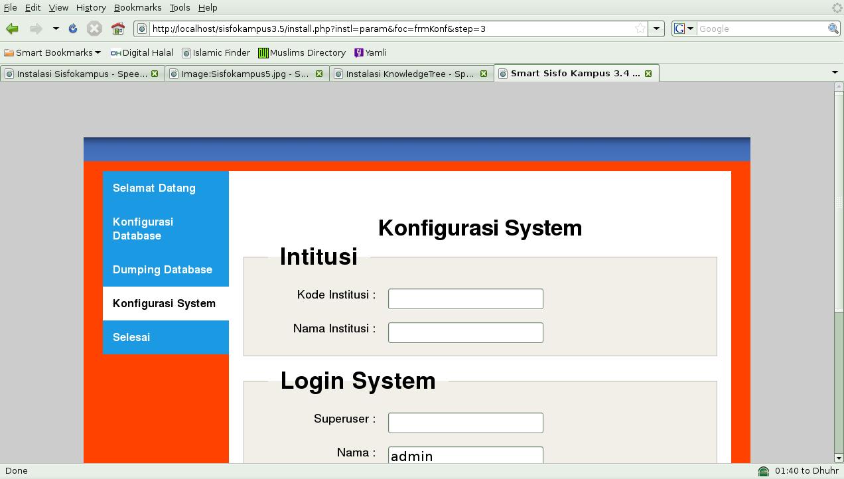Click the bookmark star in address bar

tap(640, 29)
